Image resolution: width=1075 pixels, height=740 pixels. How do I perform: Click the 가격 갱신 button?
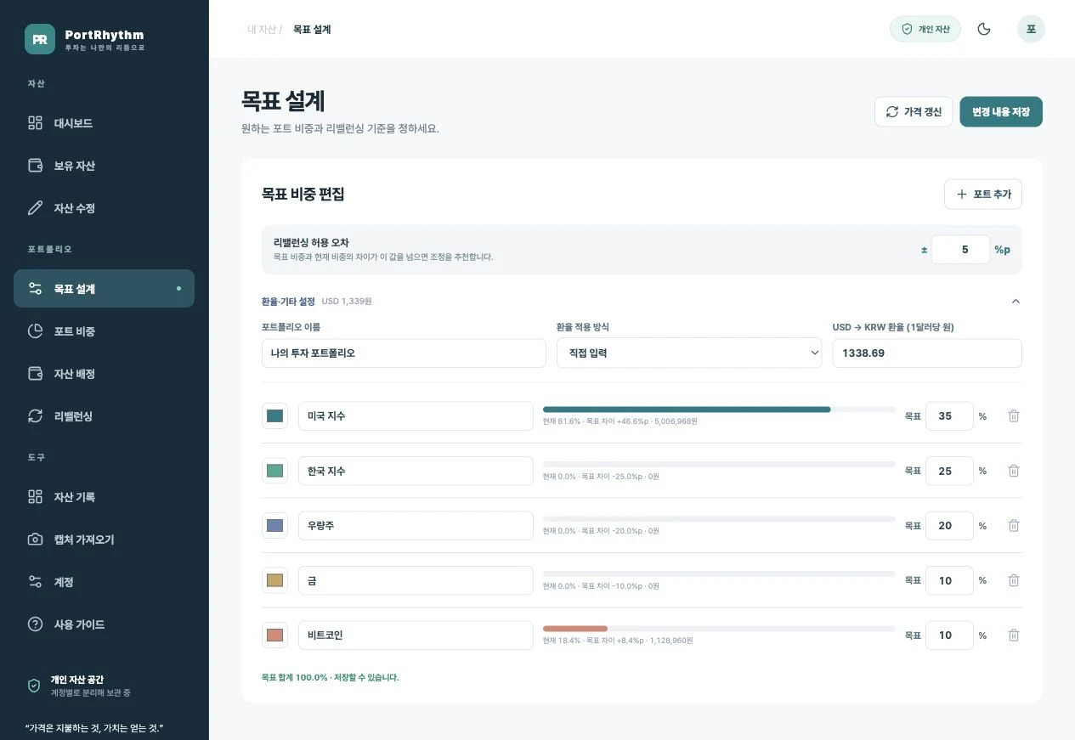(914, 112)
